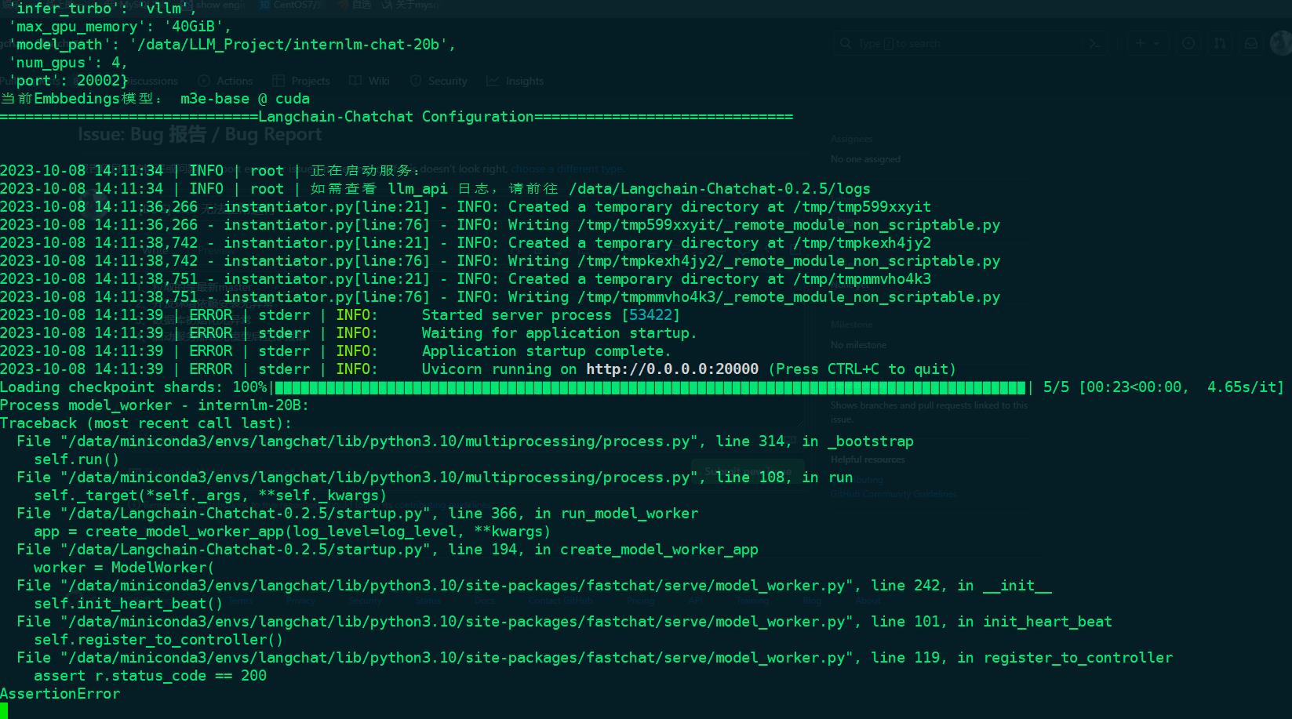Open the Copilot command icon in the header
Viewport: 1292px width, 719px height.
(1094, 43)
